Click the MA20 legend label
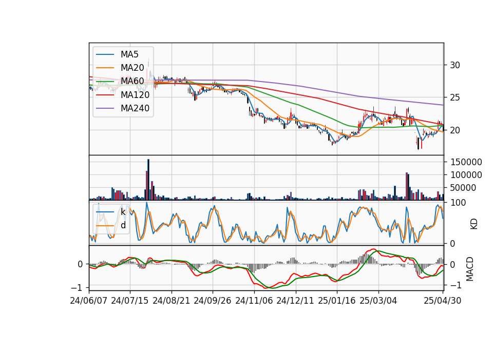Viewport: 493px width, 354px height. pos(132,68)
